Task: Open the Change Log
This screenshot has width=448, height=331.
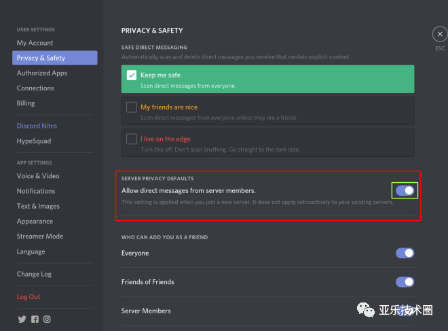Action: pyautogui.click(x=34, y=274)
